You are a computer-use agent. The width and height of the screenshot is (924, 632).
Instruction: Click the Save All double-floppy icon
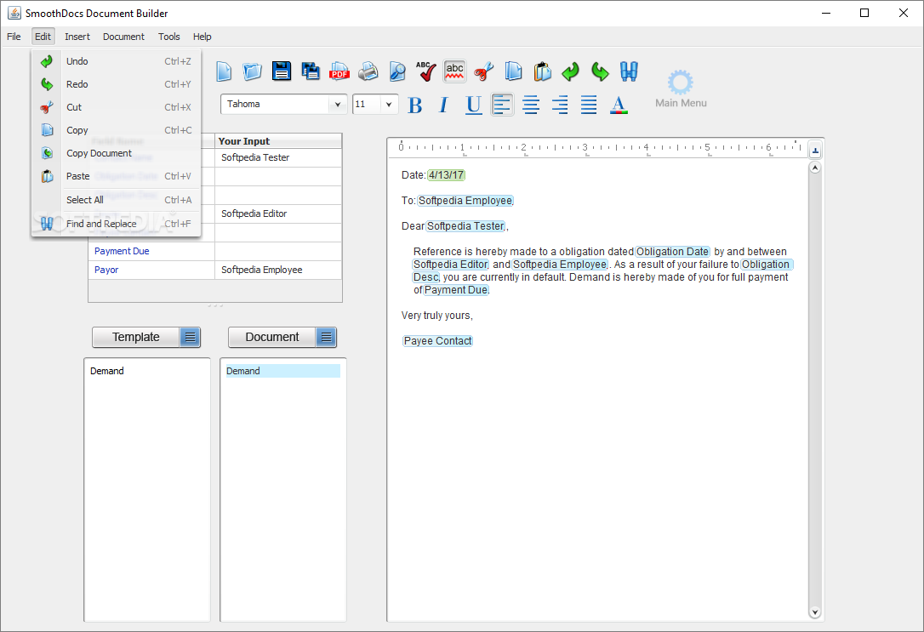(311, 71)
